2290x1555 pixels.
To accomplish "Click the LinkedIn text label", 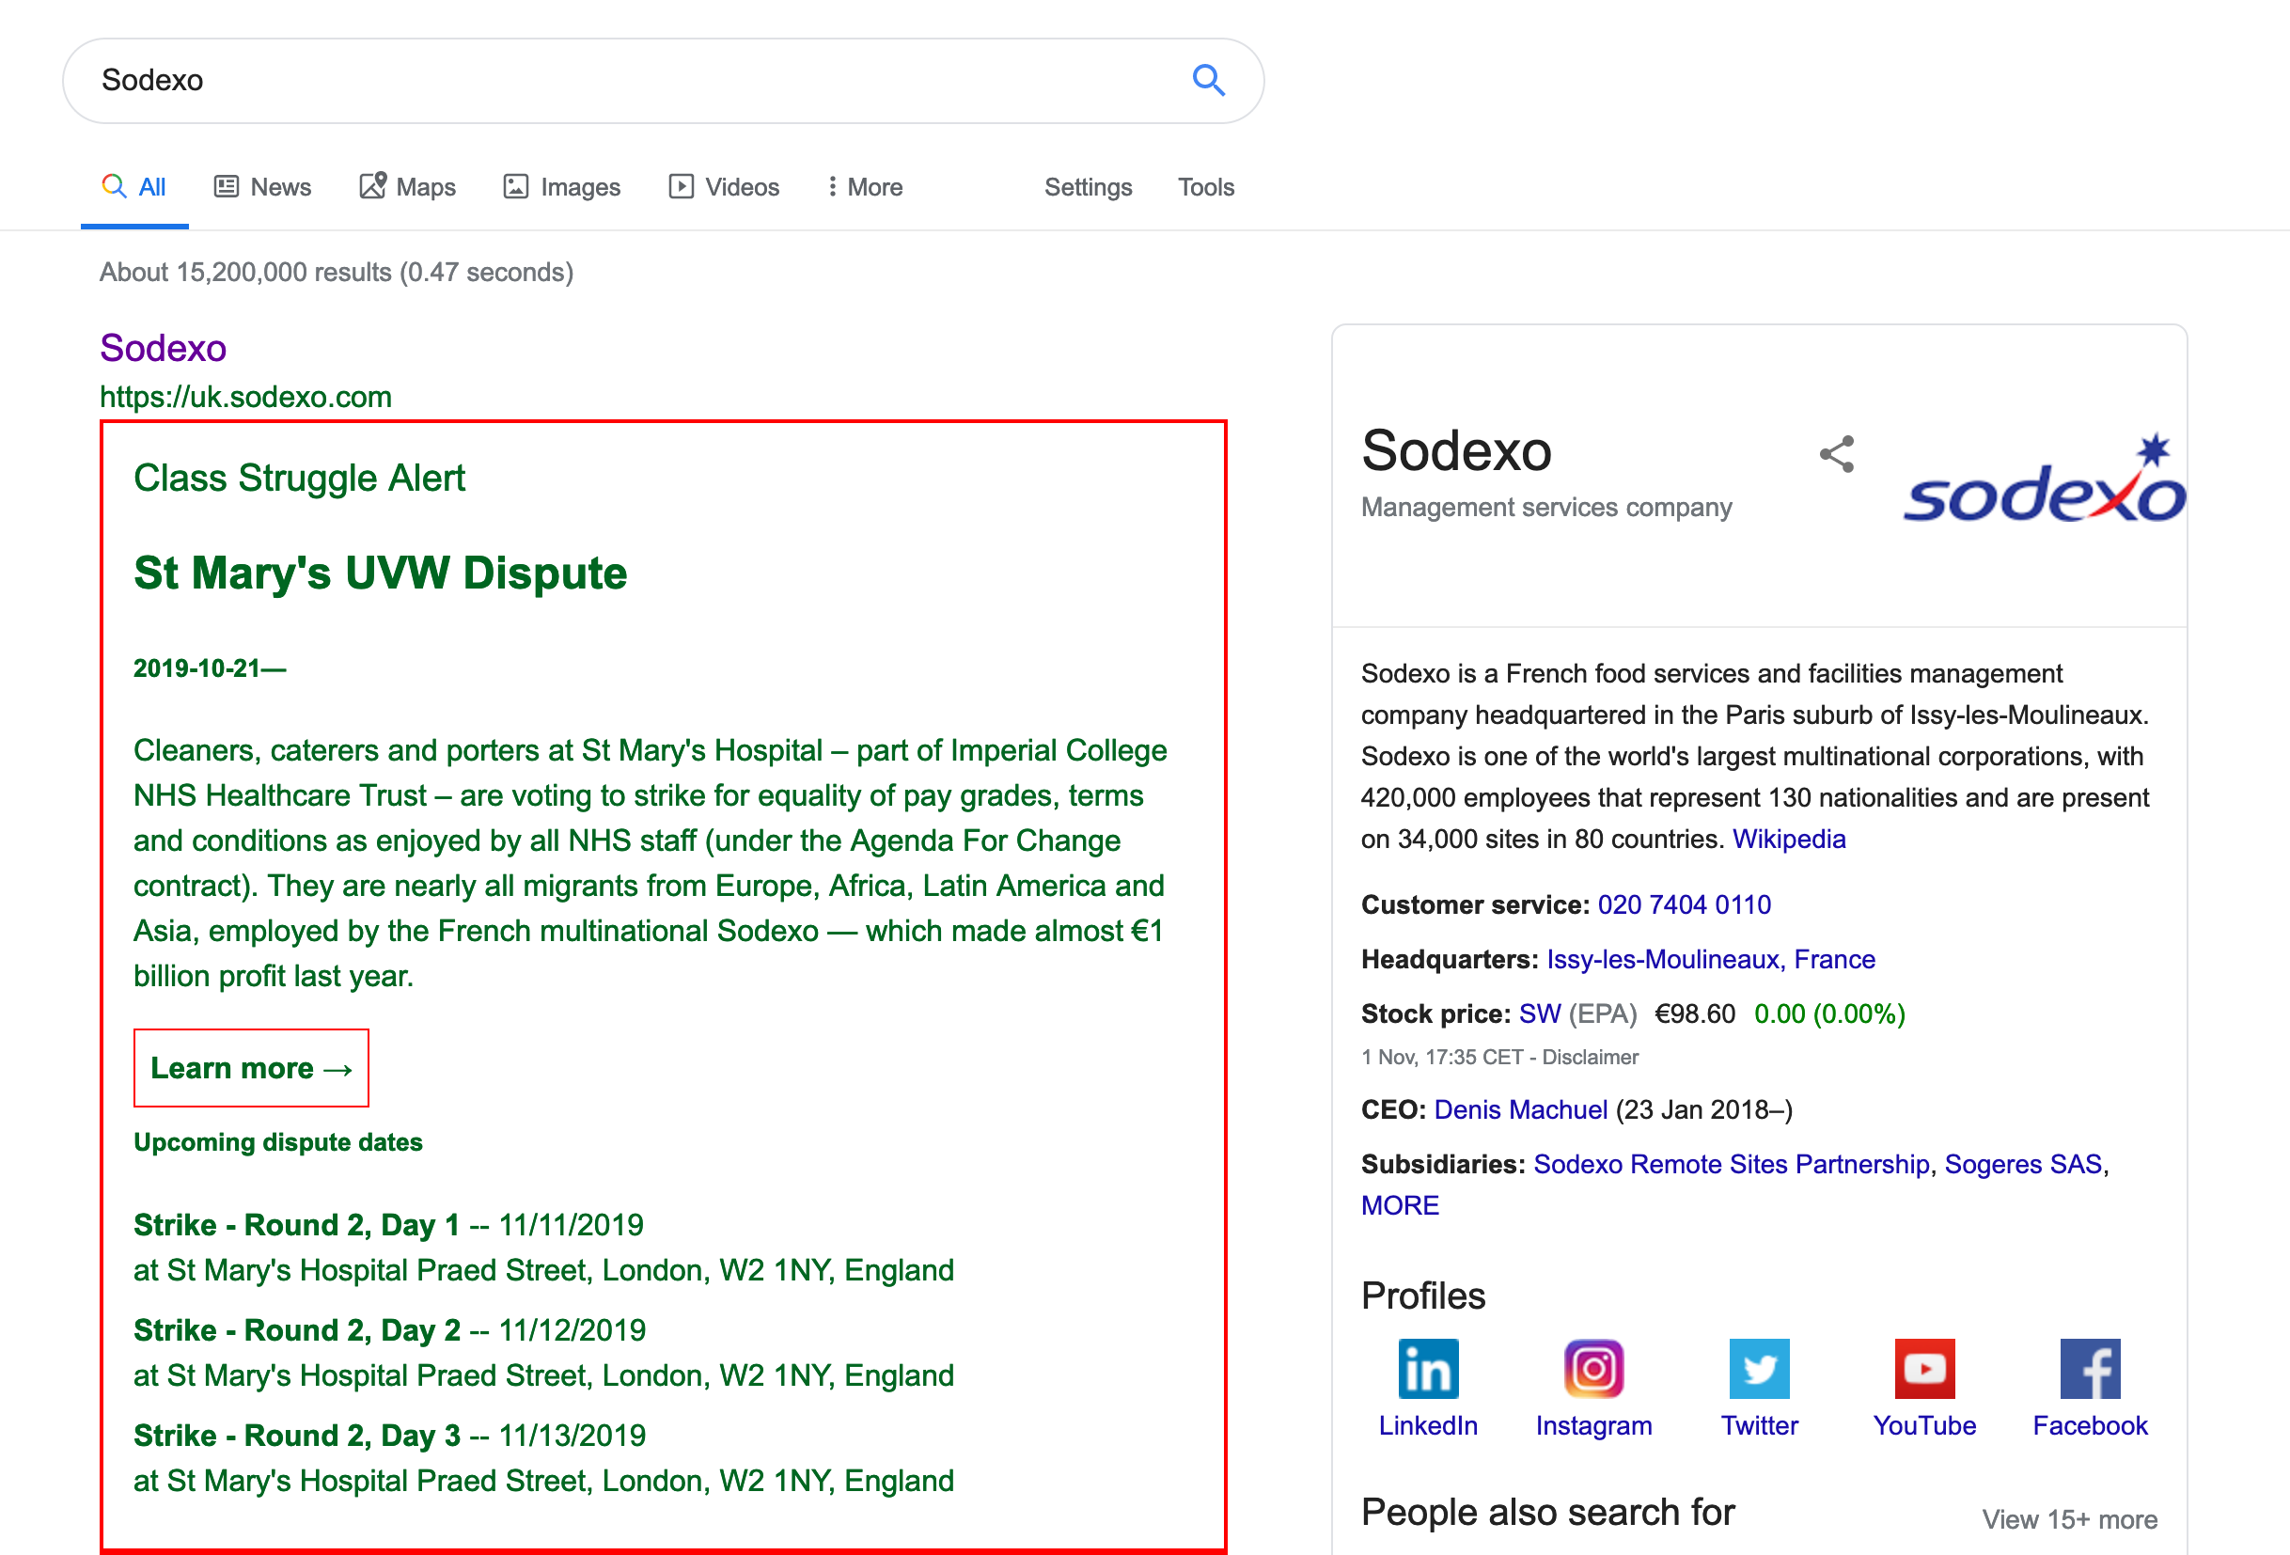I will 1428,1425.
